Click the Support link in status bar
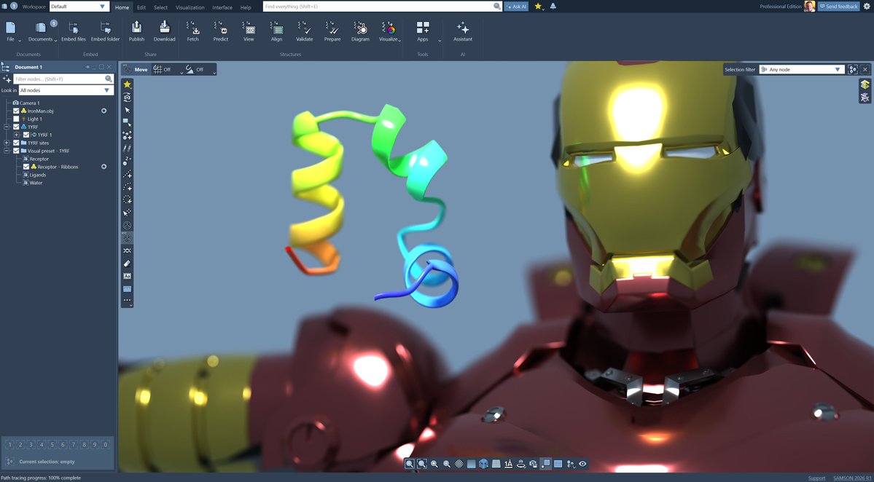This screenshot has height=482, width=874. pyautogui.click(x=816, y=478)
